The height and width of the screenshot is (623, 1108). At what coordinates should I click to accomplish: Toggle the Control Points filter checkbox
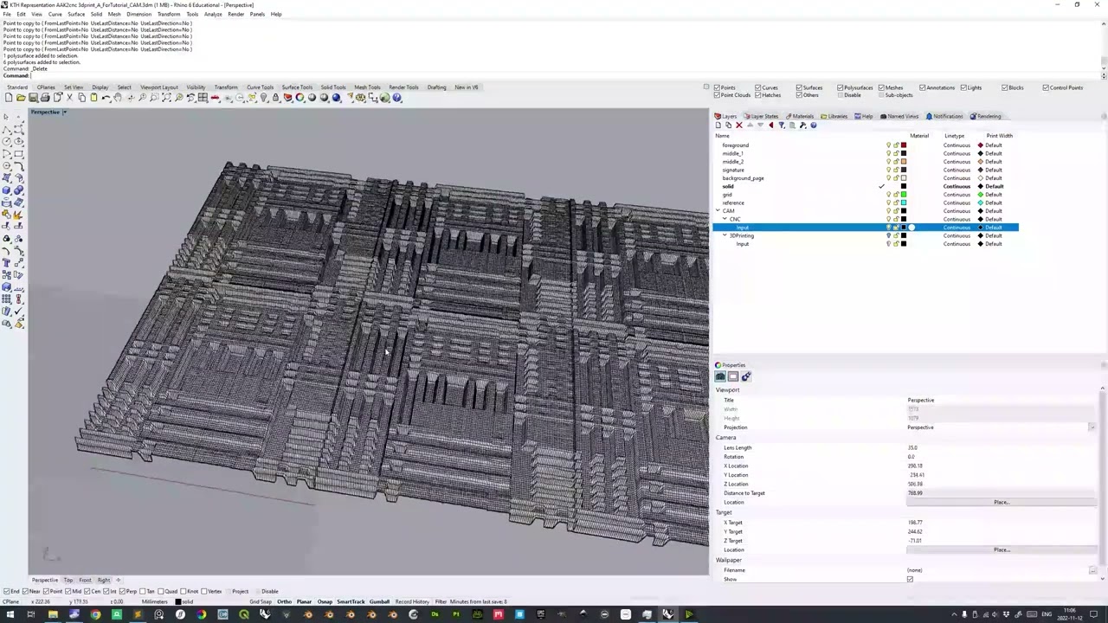(1046, 87)
